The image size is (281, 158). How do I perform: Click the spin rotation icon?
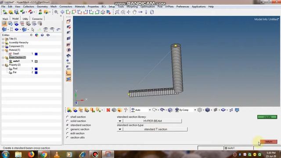[152, 12]
